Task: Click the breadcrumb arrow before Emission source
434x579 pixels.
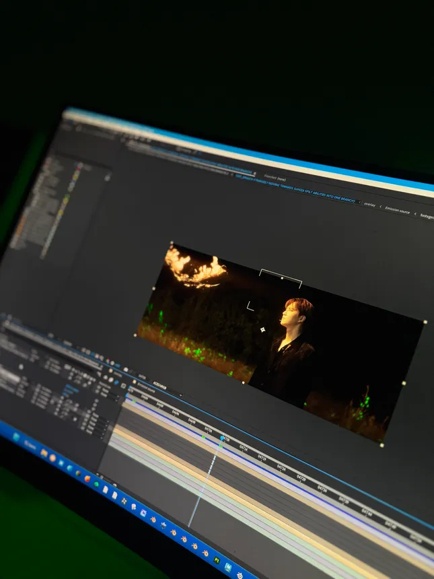Action: point(380,207)
